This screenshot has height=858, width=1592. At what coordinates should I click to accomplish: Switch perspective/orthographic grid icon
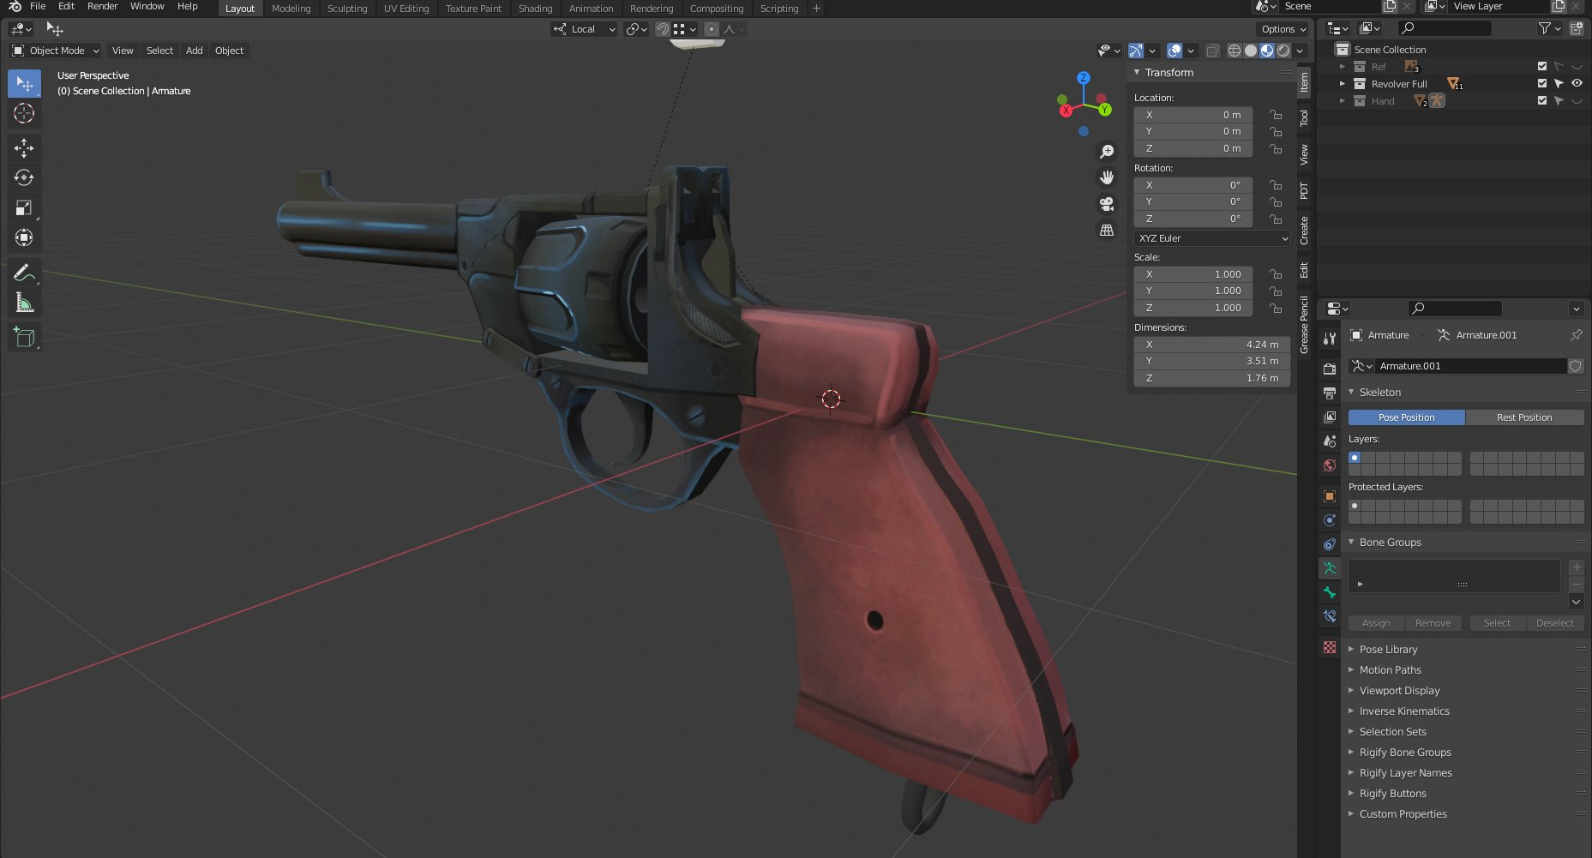[x=1107, y=230]
